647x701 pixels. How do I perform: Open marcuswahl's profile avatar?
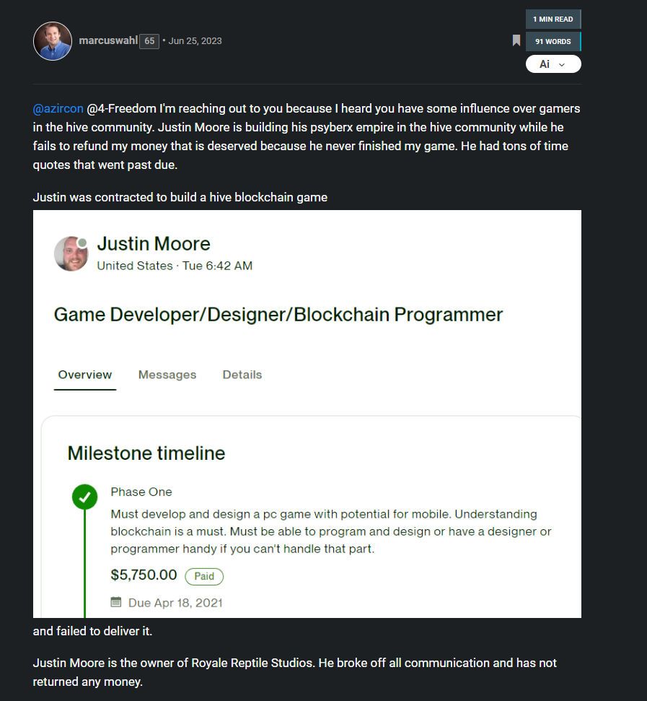point(53,41)
